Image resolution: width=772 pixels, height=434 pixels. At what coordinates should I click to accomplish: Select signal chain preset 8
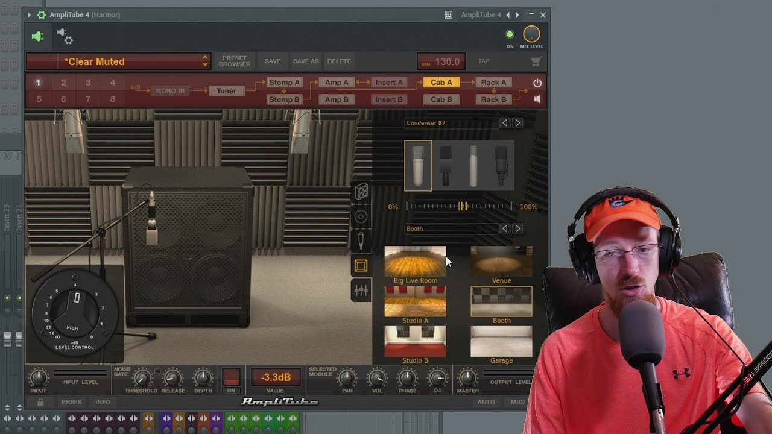(113, 99)
